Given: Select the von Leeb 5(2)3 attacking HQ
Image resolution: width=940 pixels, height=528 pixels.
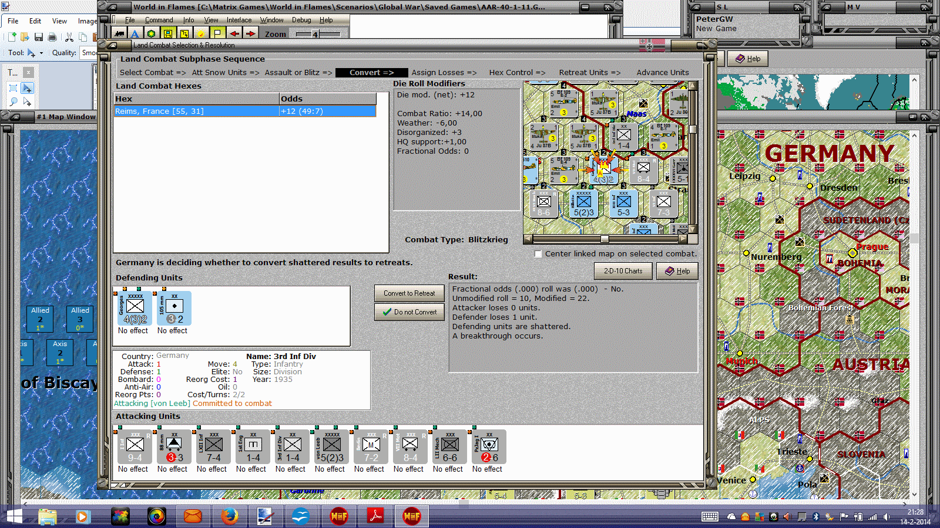Looking at the screenshot, I should pyautogui.click(x=332, y=447).
